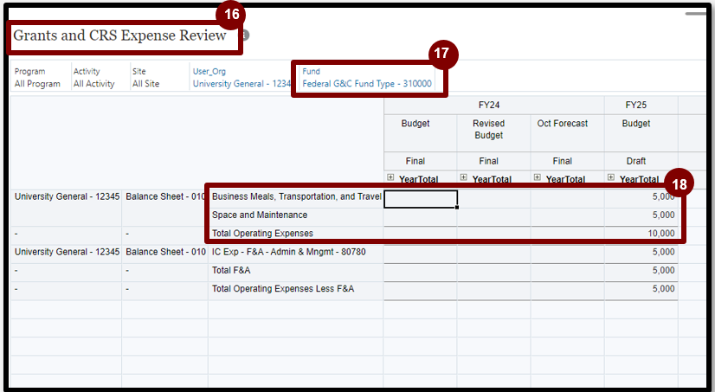Open the Fund Federal G&C Fund Type selector
This screenshot has width=715, height=392.
point(367,78)
